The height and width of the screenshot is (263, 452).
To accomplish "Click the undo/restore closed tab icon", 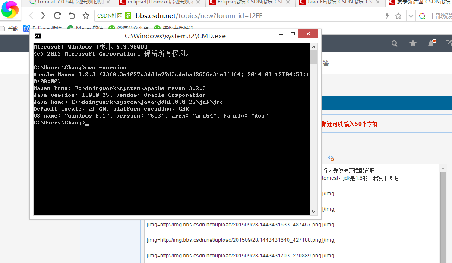I will tap(72, 16).
